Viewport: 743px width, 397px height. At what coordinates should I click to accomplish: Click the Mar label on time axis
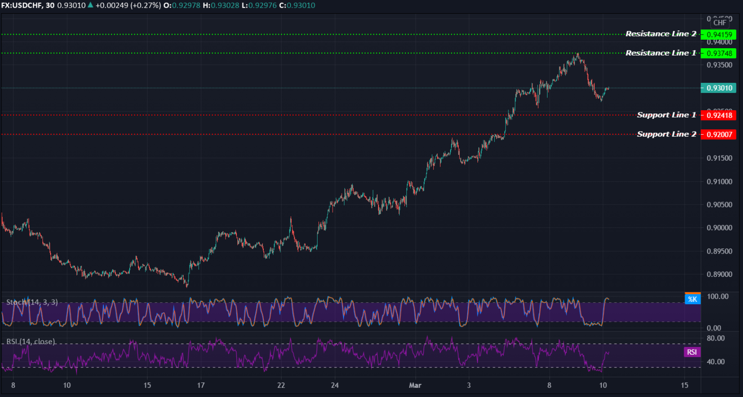[x=415, y=385]
